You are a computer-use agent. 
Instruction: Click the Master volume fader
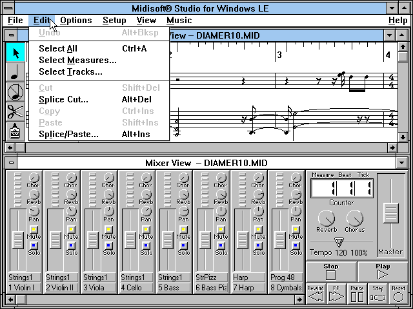(391, 213)
